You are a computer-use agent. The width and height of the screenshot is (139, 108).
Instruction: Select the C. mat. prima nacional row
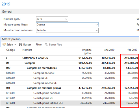click(46, 93)
